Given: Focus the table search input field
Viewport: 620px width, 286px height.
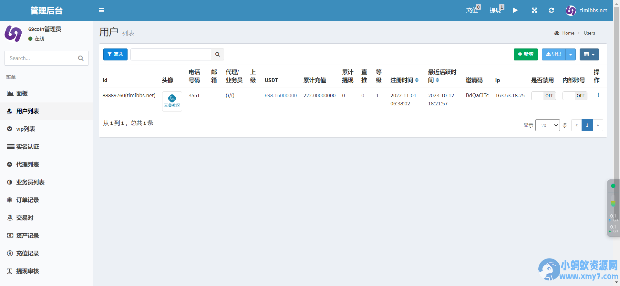Looking at the screenshot, I should pos(171,54).
